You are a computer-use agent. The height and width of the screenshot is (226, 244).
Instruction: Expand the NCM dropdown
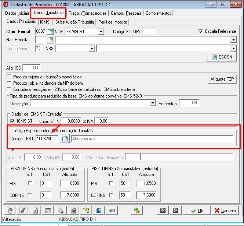(101, 32)
